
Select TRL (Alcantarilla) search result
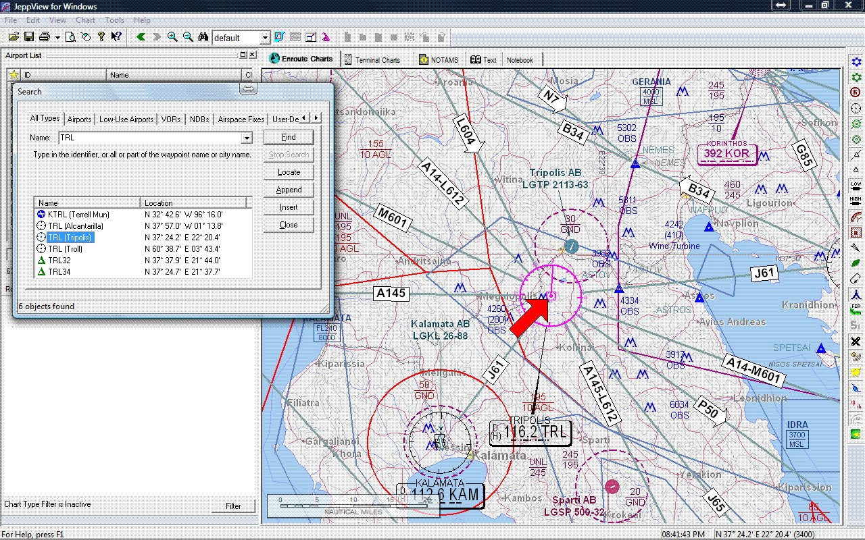point(143,225)
